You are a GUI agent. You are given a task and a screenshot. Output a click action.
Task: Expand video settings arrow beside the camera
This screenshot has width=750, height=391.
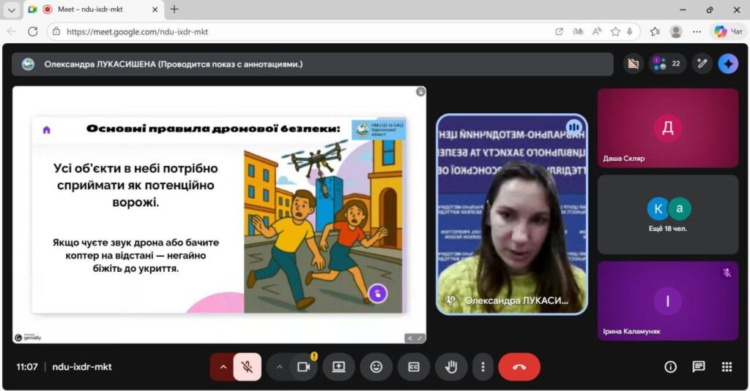[279, 367]
